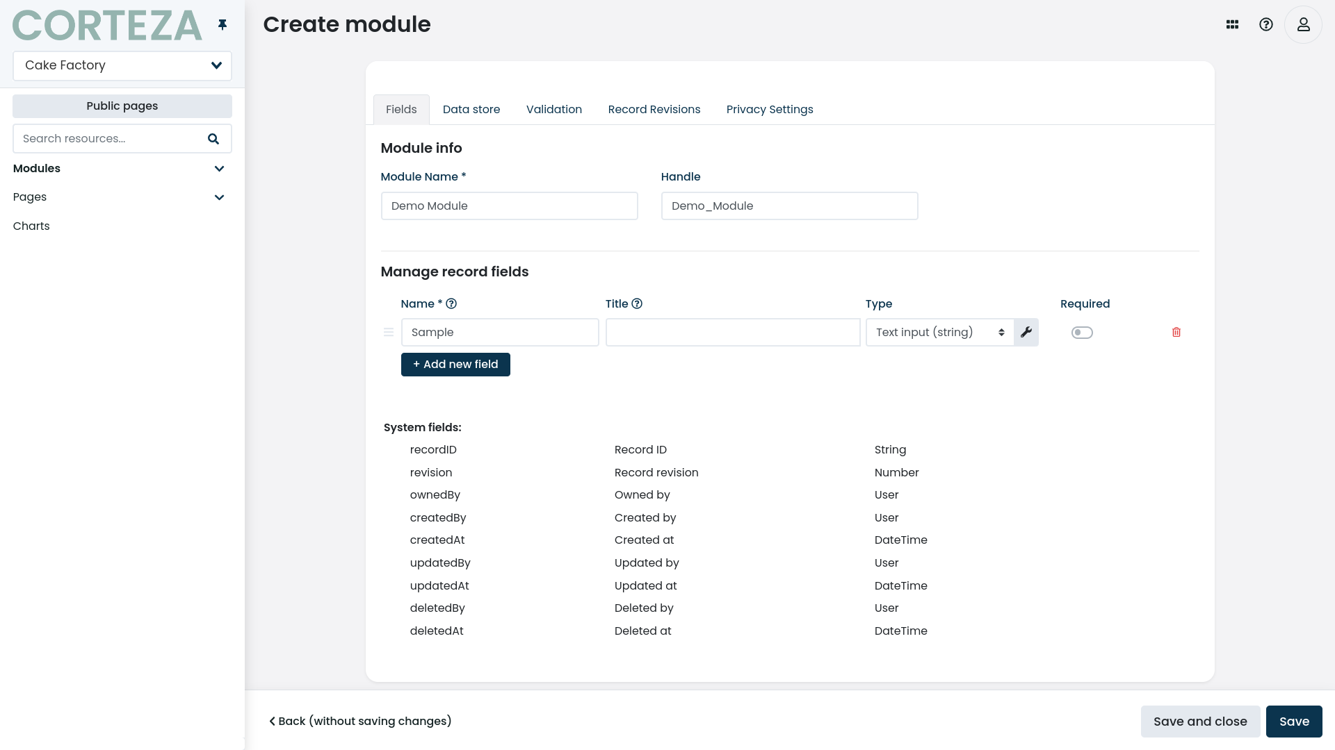1335x750 pixels.
Task: Click the createdAt system field name
Action: click(x=437, y=540)
